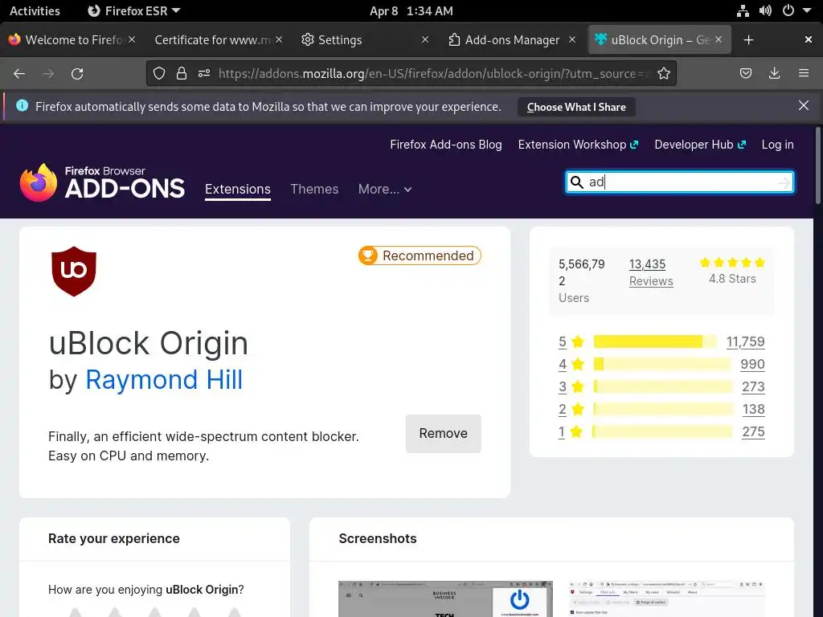823x617 pixels.
Task: Click the site security padlock icon
Action: (182, 73)
